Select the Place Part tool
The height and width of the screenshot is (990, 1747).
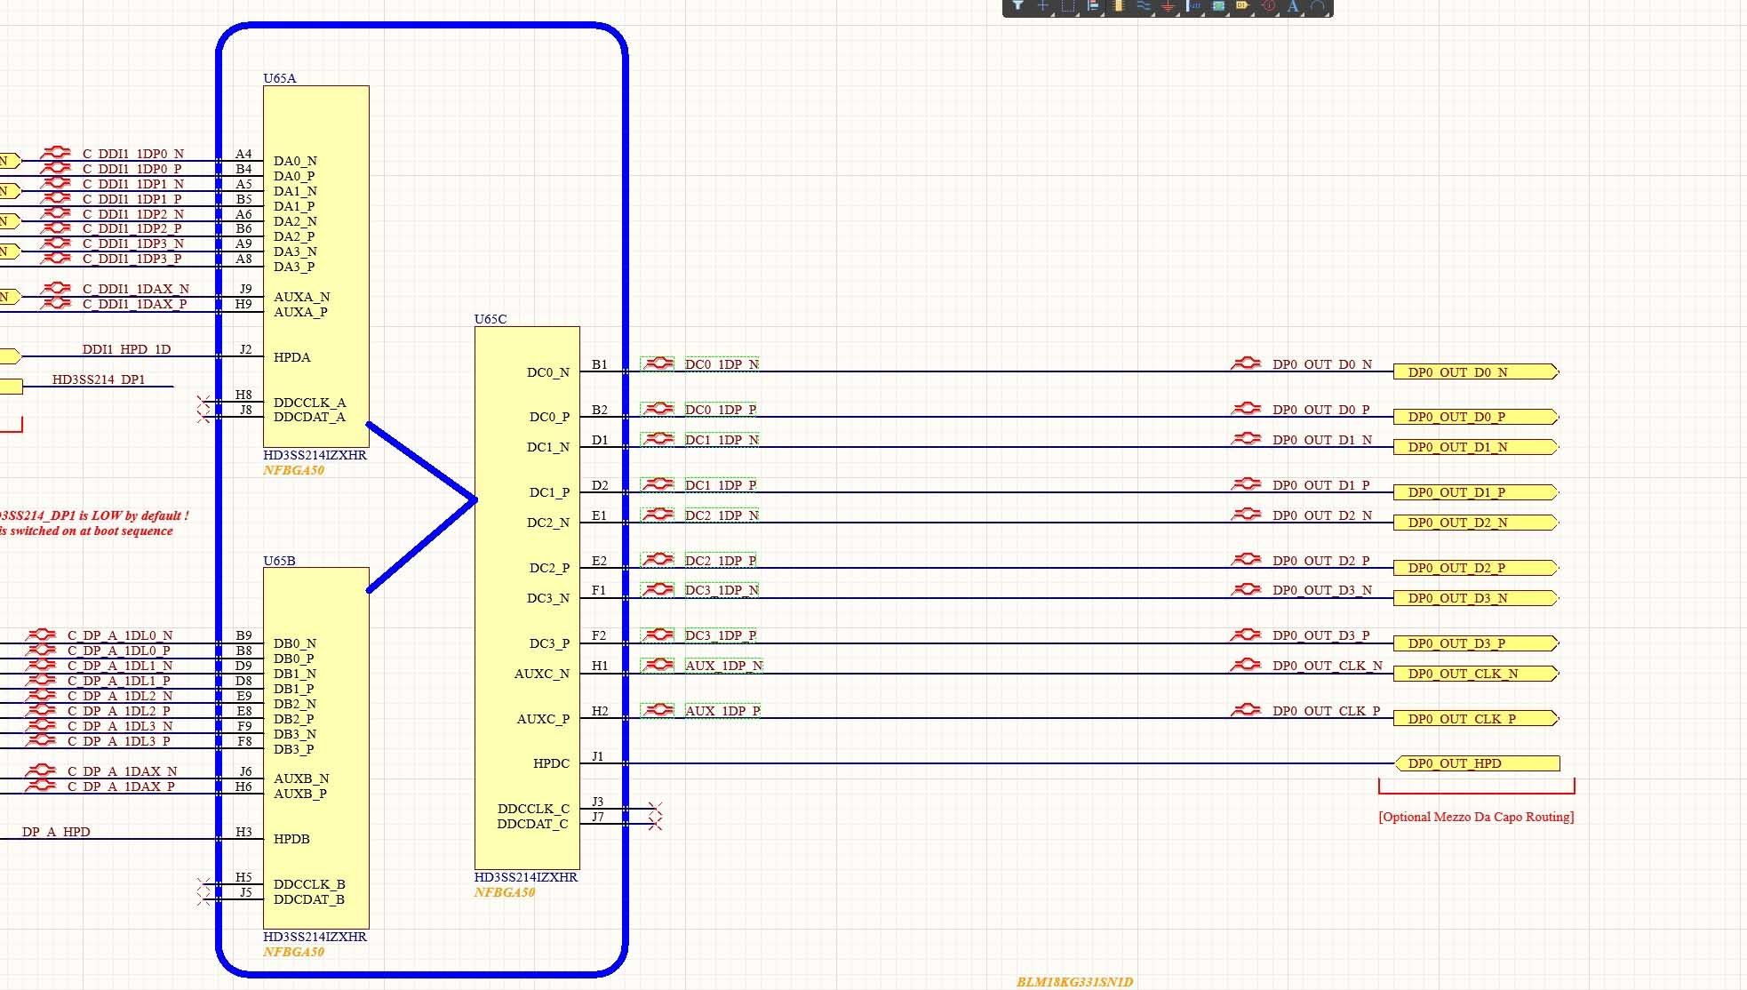click(1118, 5)
